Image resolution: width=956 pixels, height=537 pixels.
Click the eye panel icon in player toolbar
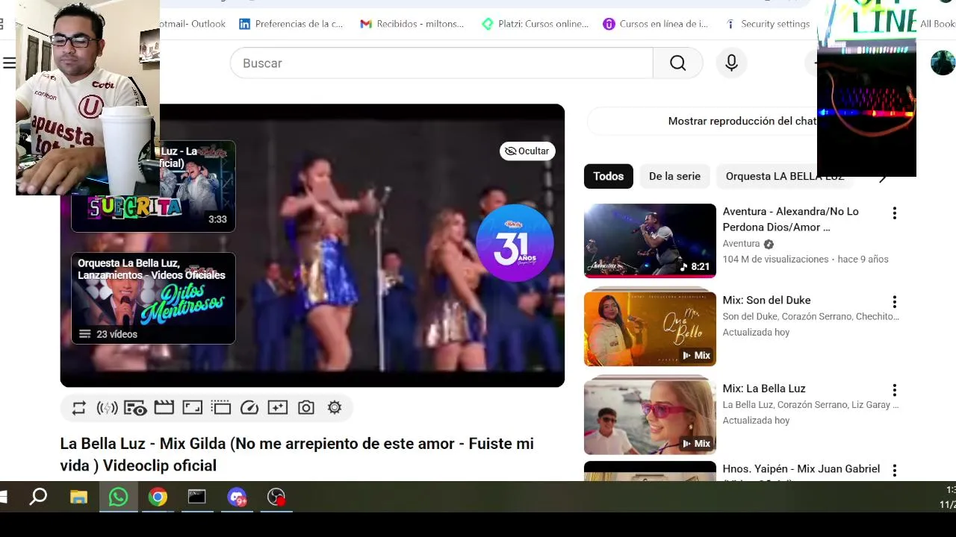tap(135, 408)
